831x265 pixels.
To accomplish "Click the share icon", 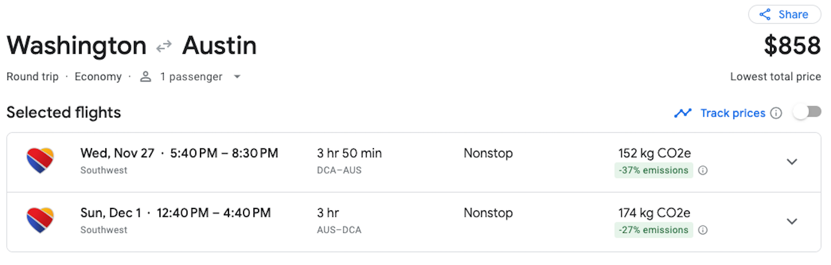I will 765,15.
